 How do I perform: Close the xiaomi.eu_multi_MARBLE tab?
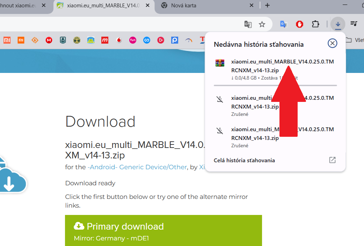pyautogui.click(x=148, y=5)
